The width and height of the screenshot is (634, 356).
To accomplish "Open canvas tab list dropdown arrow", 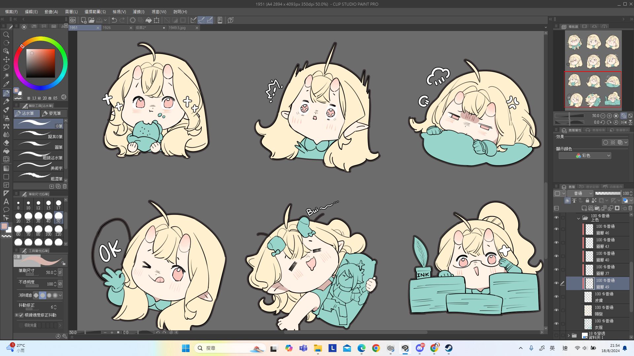I will [x=546, y=27].
